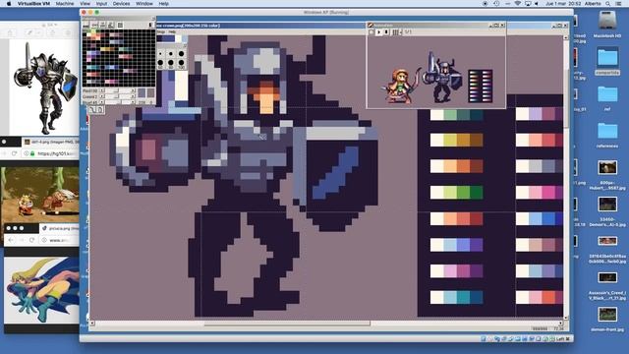The image size is (629, 354).
Task: Open the Window menu in macOS menu bar
Action: coord(144,4)
